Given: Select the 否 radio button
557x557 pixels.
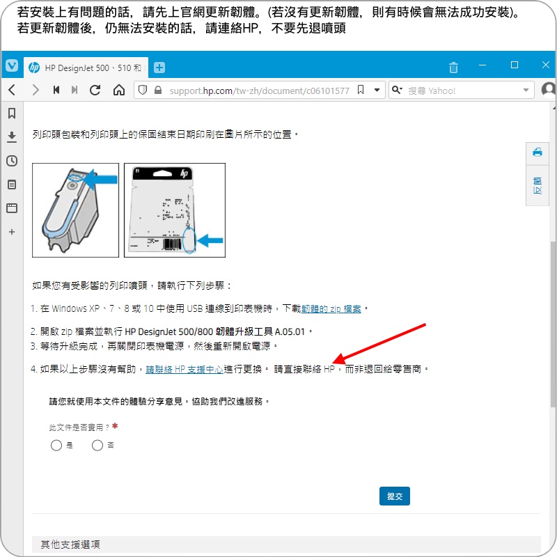Looking at the screenshot, I should [97, 445].
